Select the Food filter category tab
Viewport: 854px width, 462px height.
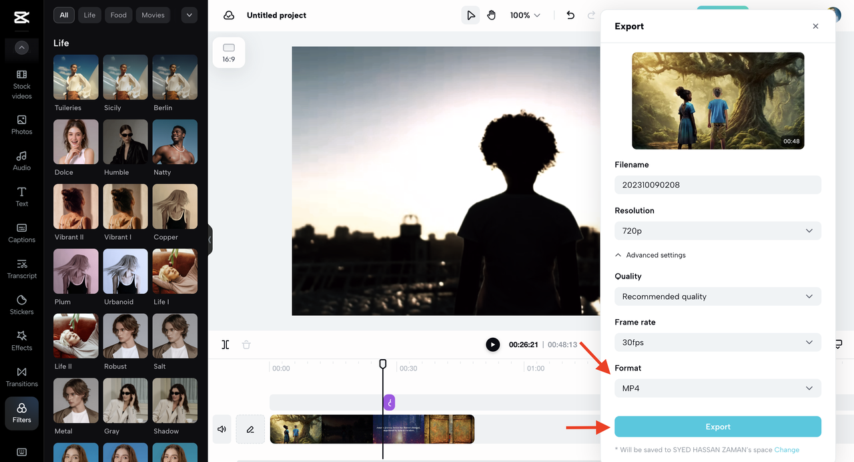118,15
